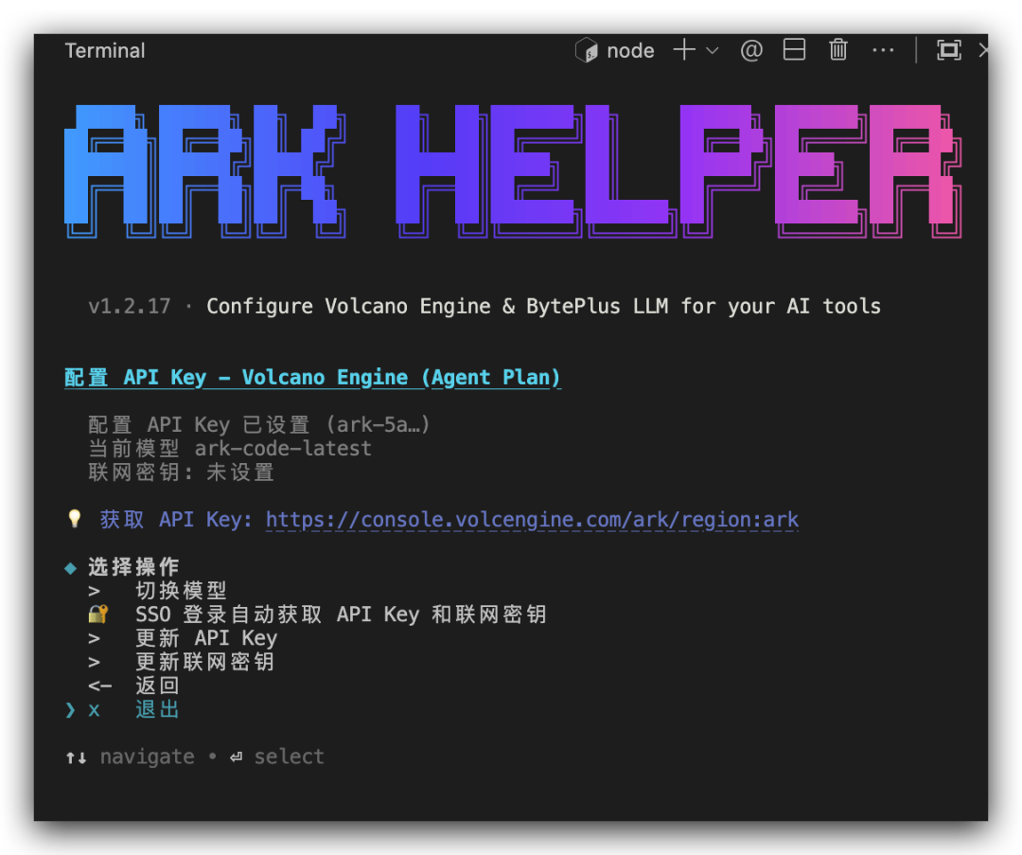Click the 联网密钥: 未设置 status line
This screenshot has height=855, width=1022.
point(181,472)
